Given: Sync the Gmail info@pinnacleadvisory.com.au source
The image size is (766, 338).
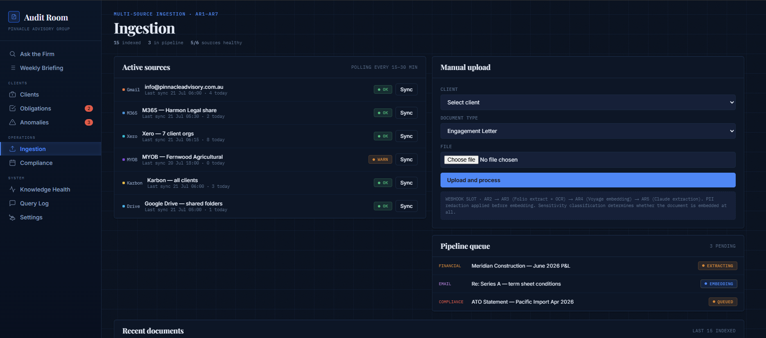Looking at the screenshot, I should (407, 90).
